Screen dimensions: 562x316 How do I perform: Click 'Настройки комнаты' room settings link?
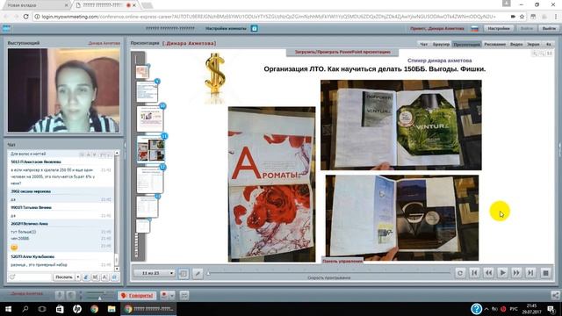[x=226, y=28]
